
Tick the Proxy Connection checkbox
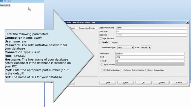tap(147, 70)
